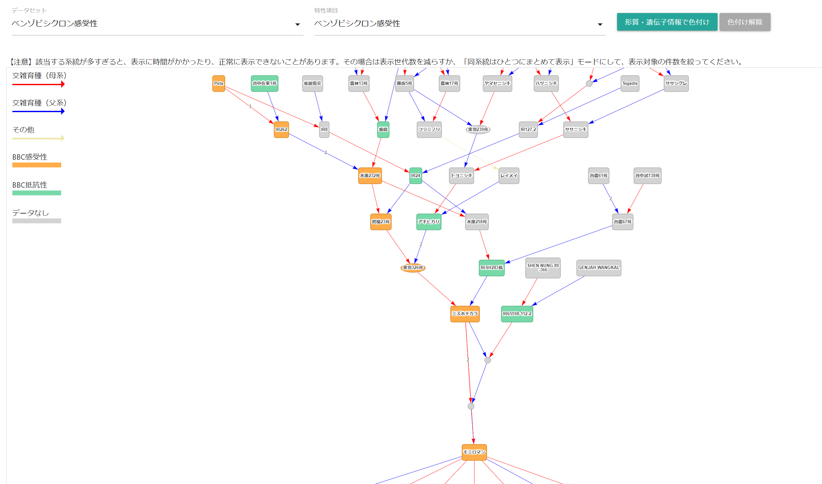Image resolution: width=822 pixels, height=484 pixels.
Task: Select the ミズホチカラ orange node
Action: click(x=465, y=314)
